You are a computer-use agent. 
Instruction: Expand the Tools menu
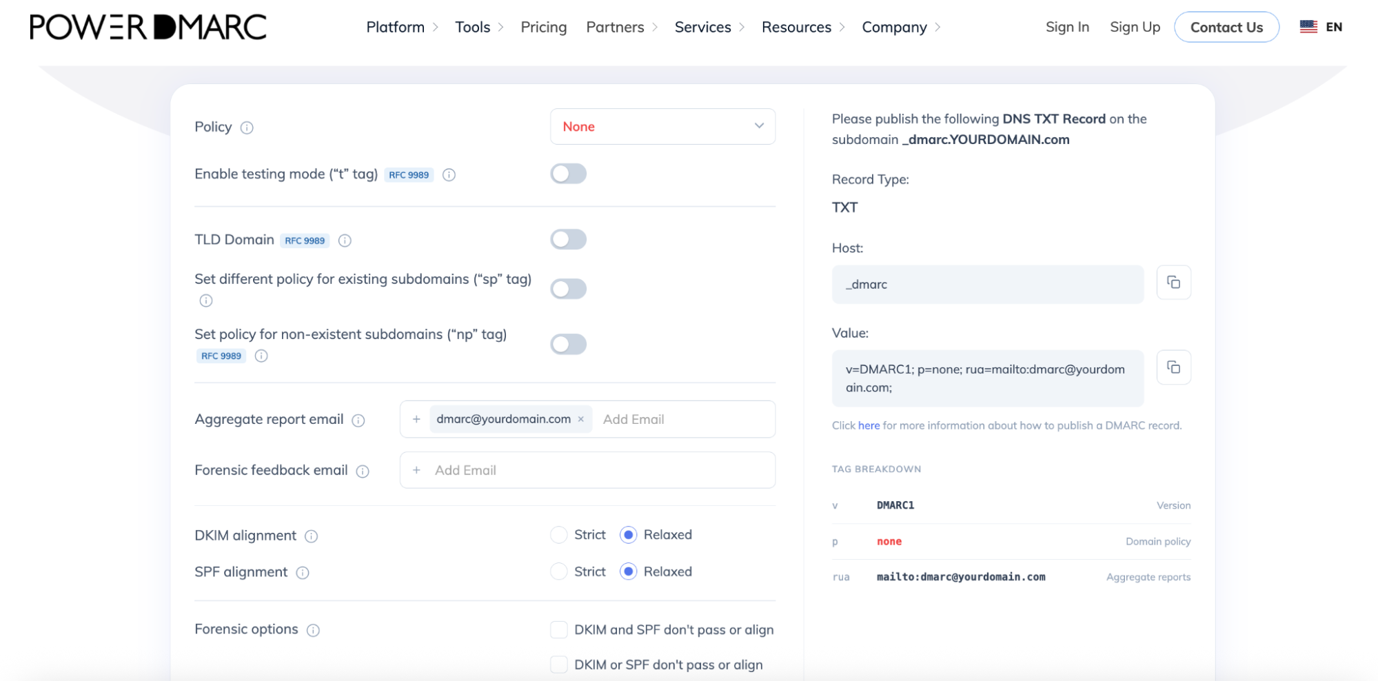click(480, 27)
